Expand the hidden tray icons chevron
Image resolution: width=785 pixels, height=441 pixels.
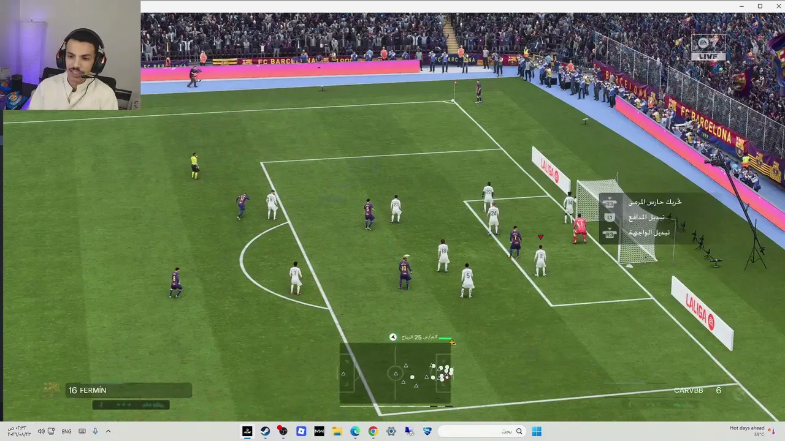(109, 431)
